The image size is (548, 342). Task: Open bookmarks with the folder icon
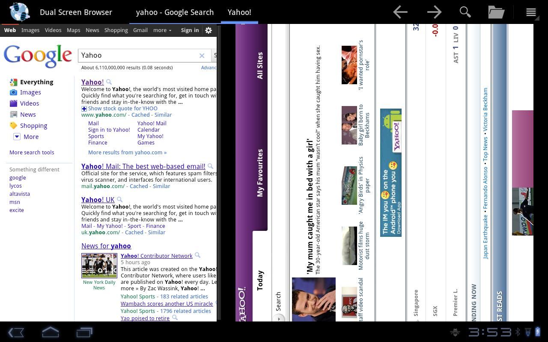[496, 12]
